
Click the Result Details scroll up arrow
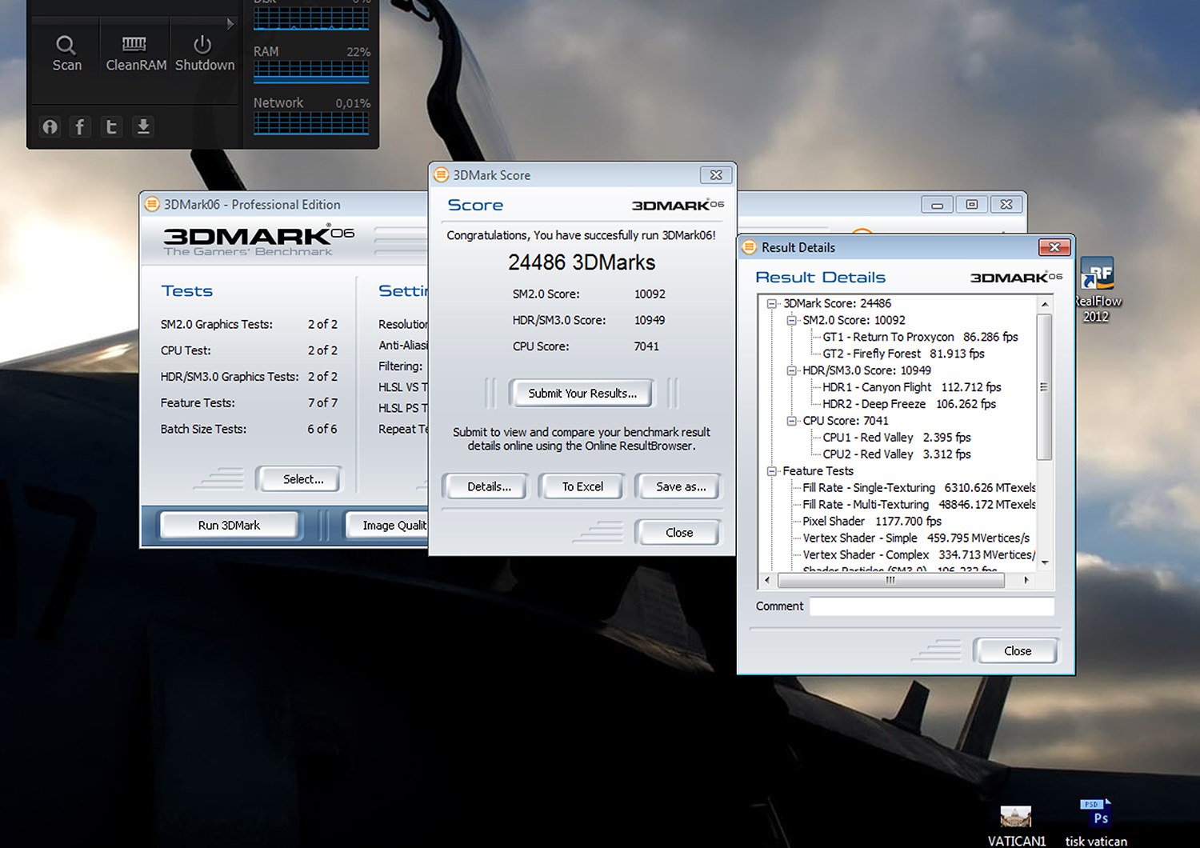(x=1044, y=304)
